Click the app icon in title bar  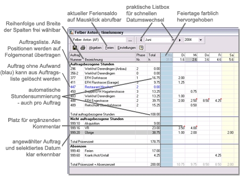coord(72,32)
